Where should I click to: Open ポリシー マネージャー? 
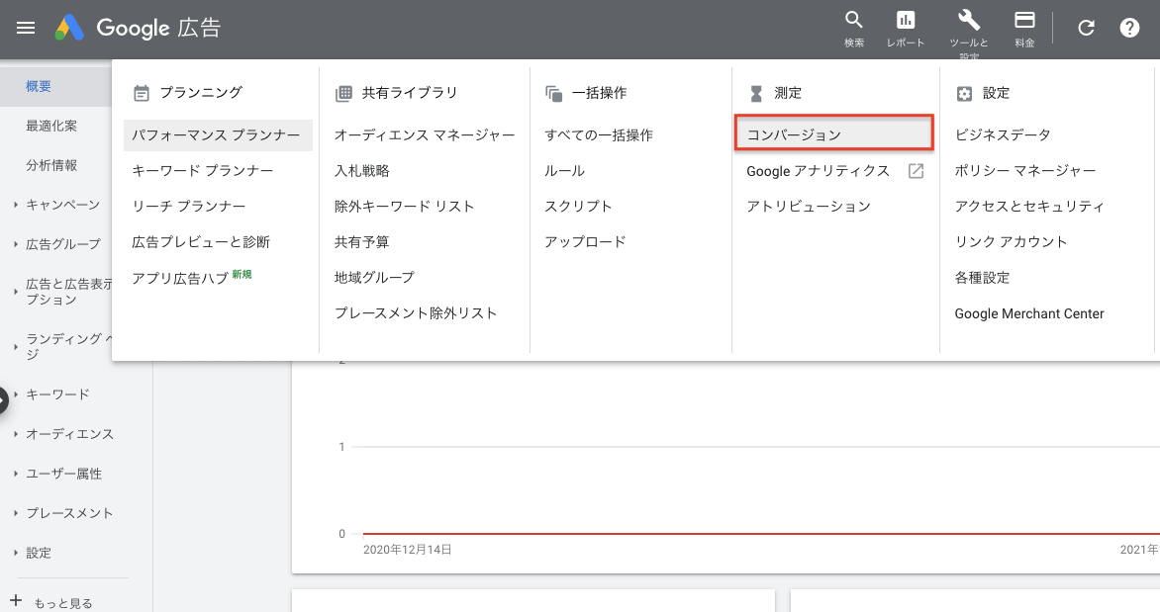(1025, 171)
